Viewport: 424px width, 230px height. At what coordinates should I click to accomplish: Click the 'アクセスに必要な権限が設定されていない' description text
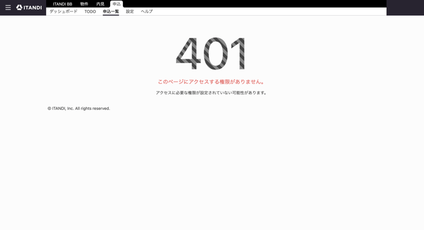click(x=211, y=93)
